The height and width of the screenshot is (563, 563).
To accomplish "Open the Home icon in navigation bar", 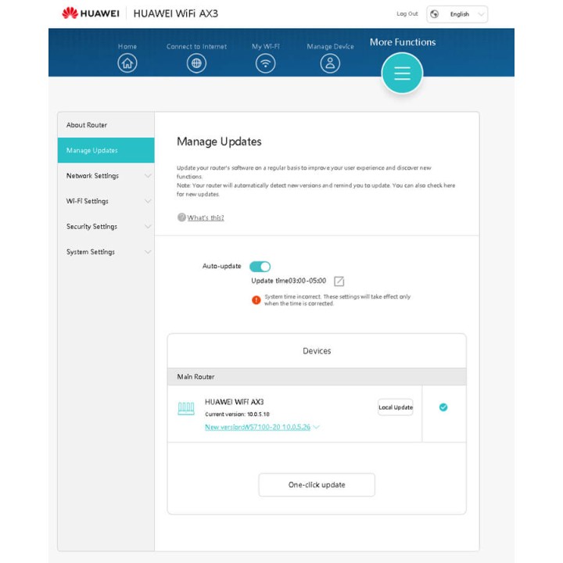I will (127, 63).
